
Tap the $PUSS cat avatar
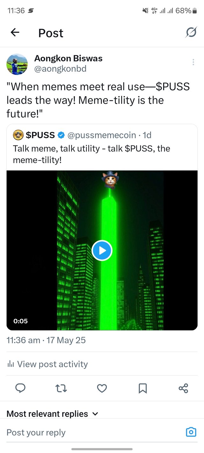[x=18, y=135]
